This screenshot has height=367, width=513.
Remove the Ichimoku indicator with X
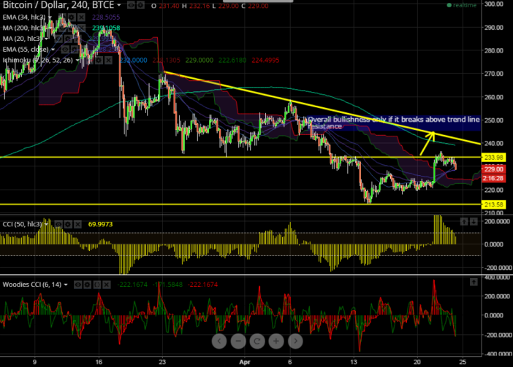pos(108,60)
